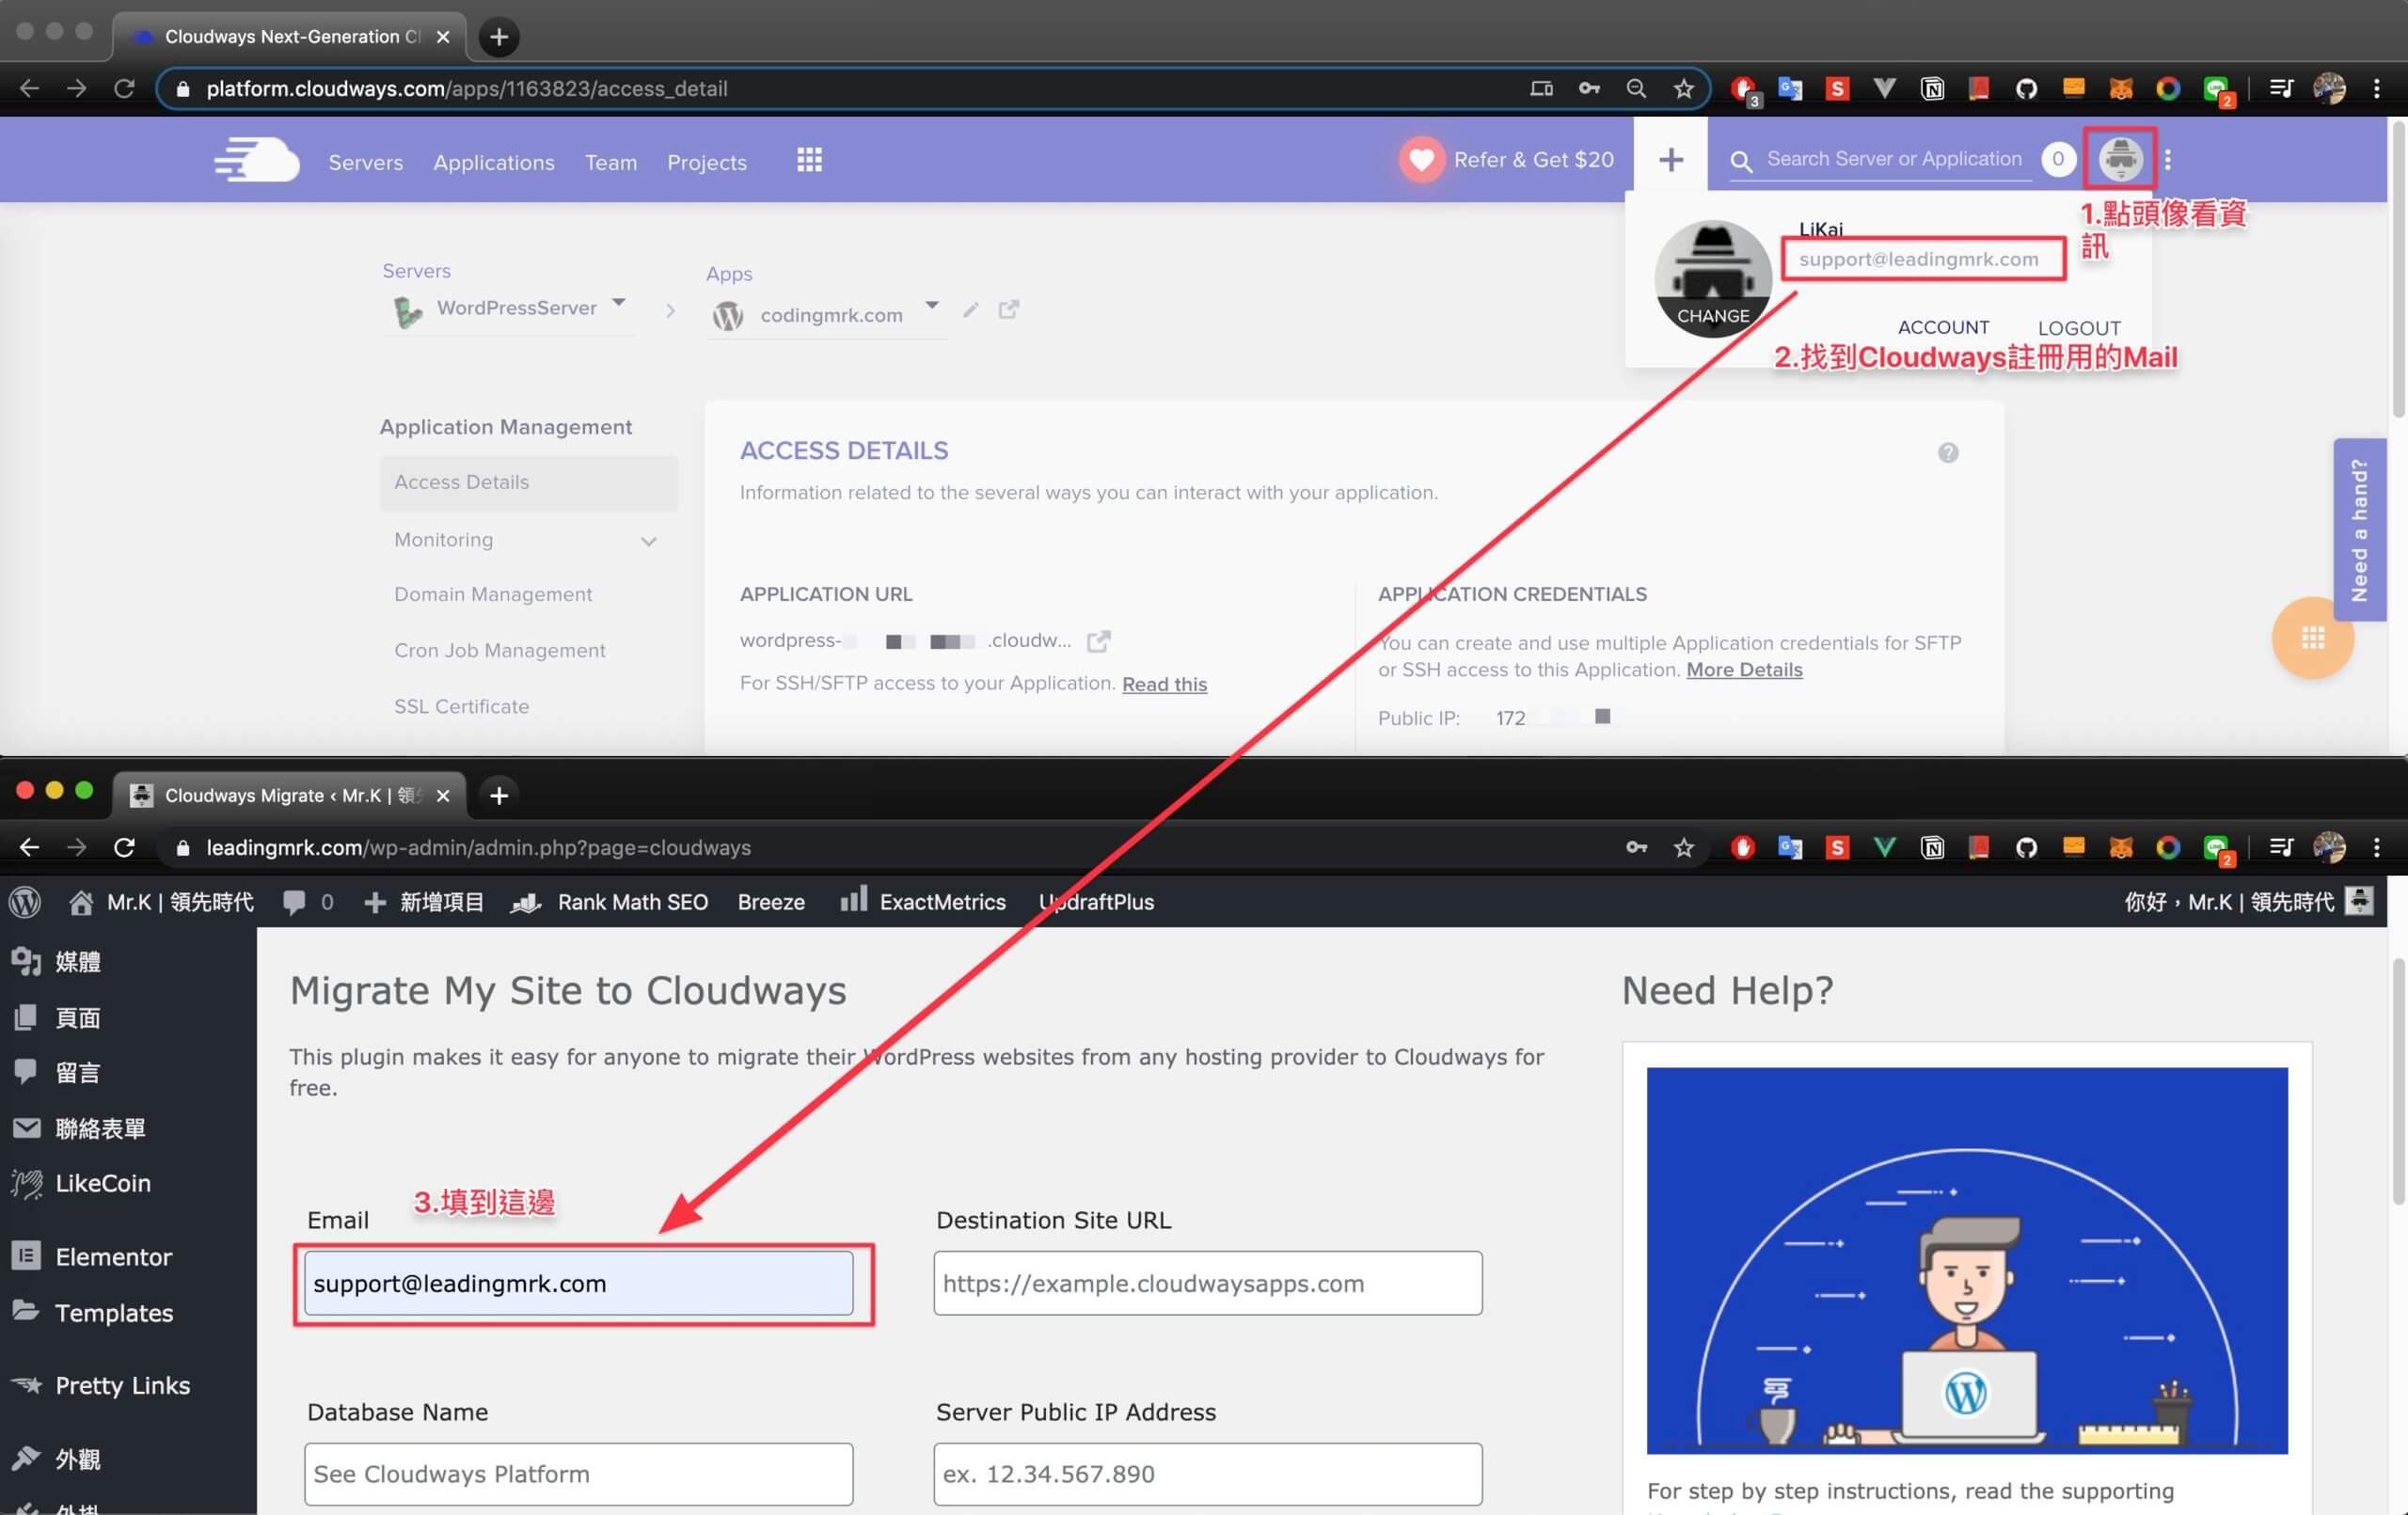Open a new tab in the leadingmrk.com browser window
The image size is (2408, 1515).
coord(499,796)
